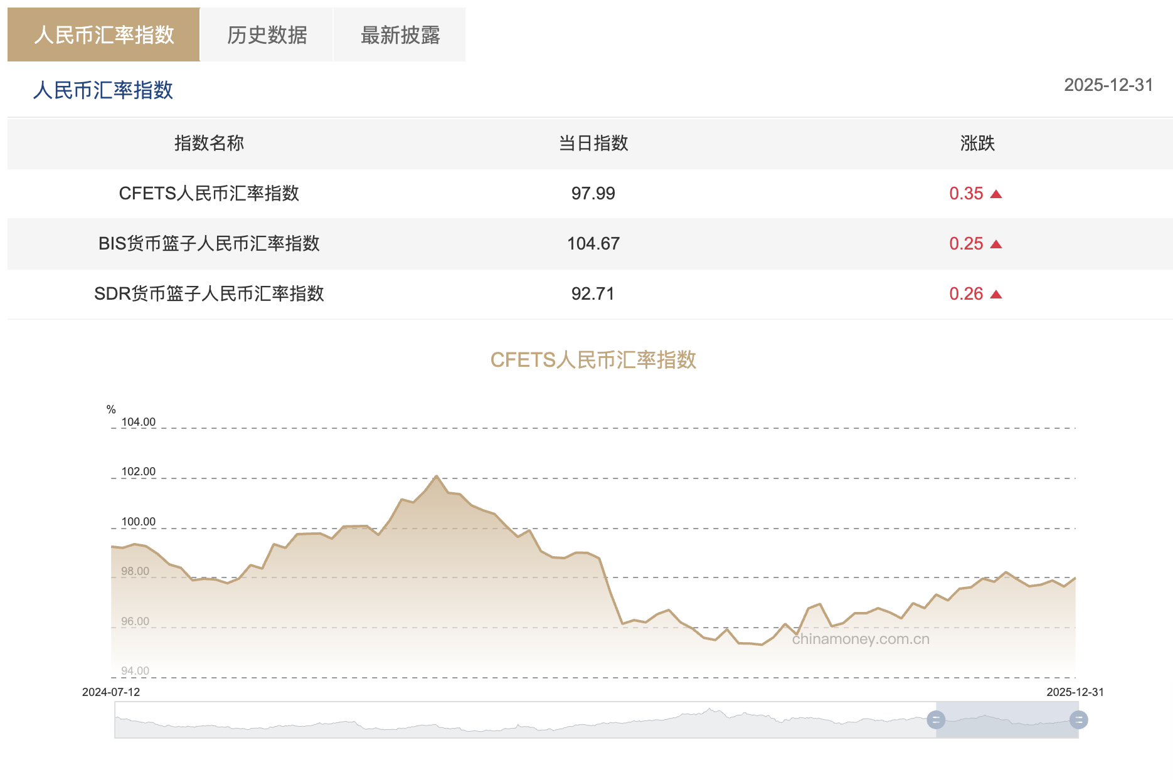Click the BIS货币篮子人民币汇率指数 row name
The width and height of the screenshot is (1173, 780).
point(210,243)
